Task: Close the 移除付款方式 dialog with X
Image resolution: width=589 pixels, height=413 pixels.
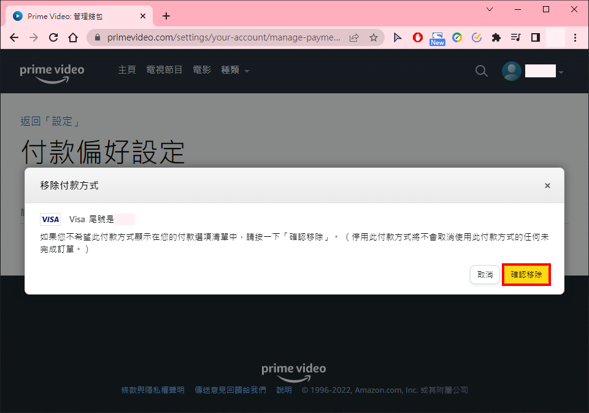Action: point(547,186)
